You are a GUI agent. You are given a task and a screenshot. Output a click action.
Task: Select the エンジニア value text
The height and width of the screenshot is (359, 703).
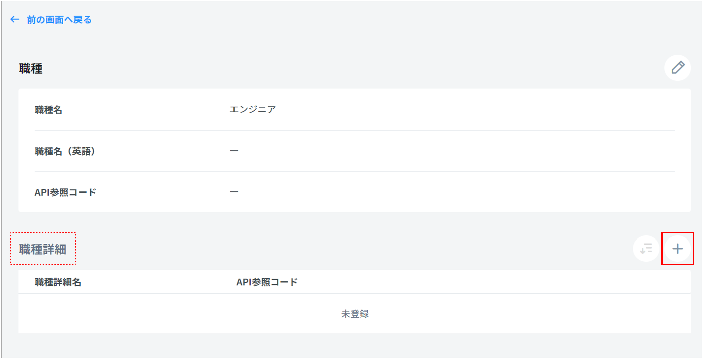click(x=253, y=109)
